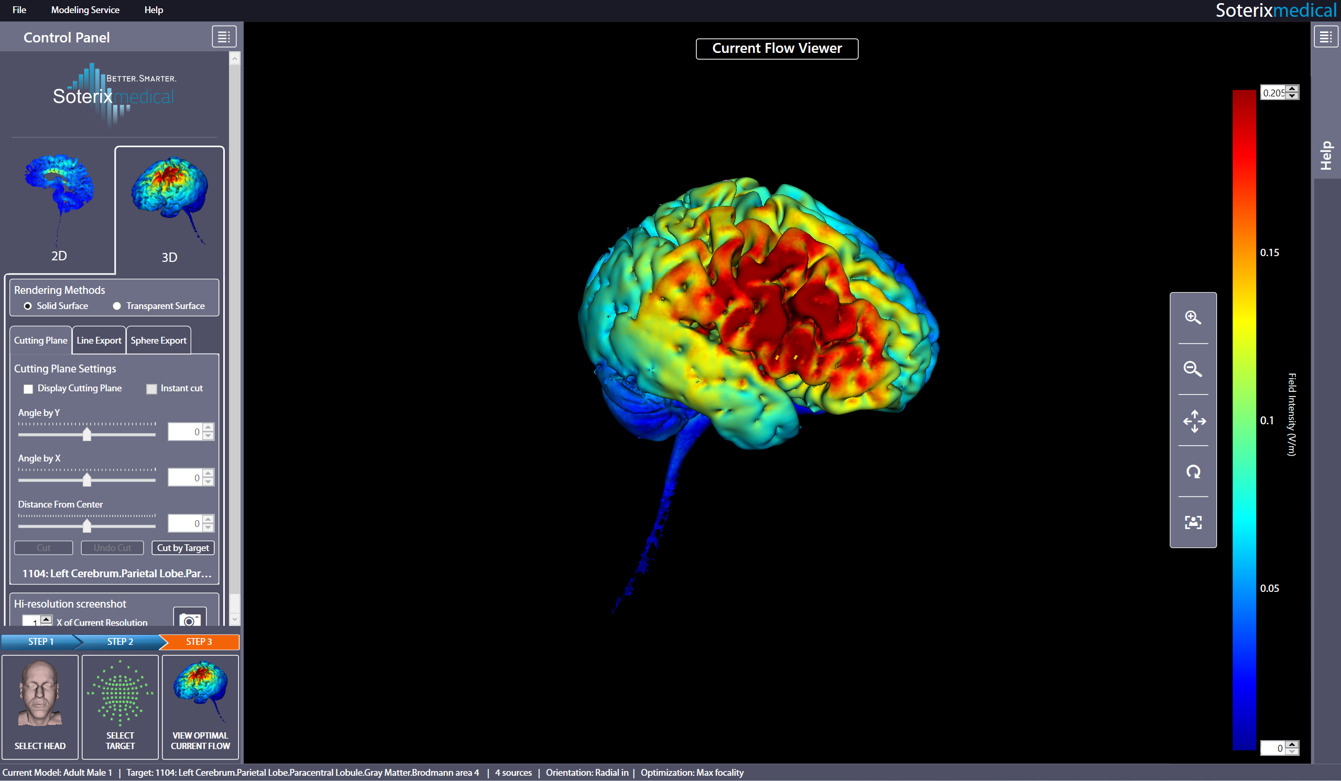Image resolution: width=1341 pixels, height=781 pixels.
Task: Click the Angle by Y slider handle
Action: [87, 434]
